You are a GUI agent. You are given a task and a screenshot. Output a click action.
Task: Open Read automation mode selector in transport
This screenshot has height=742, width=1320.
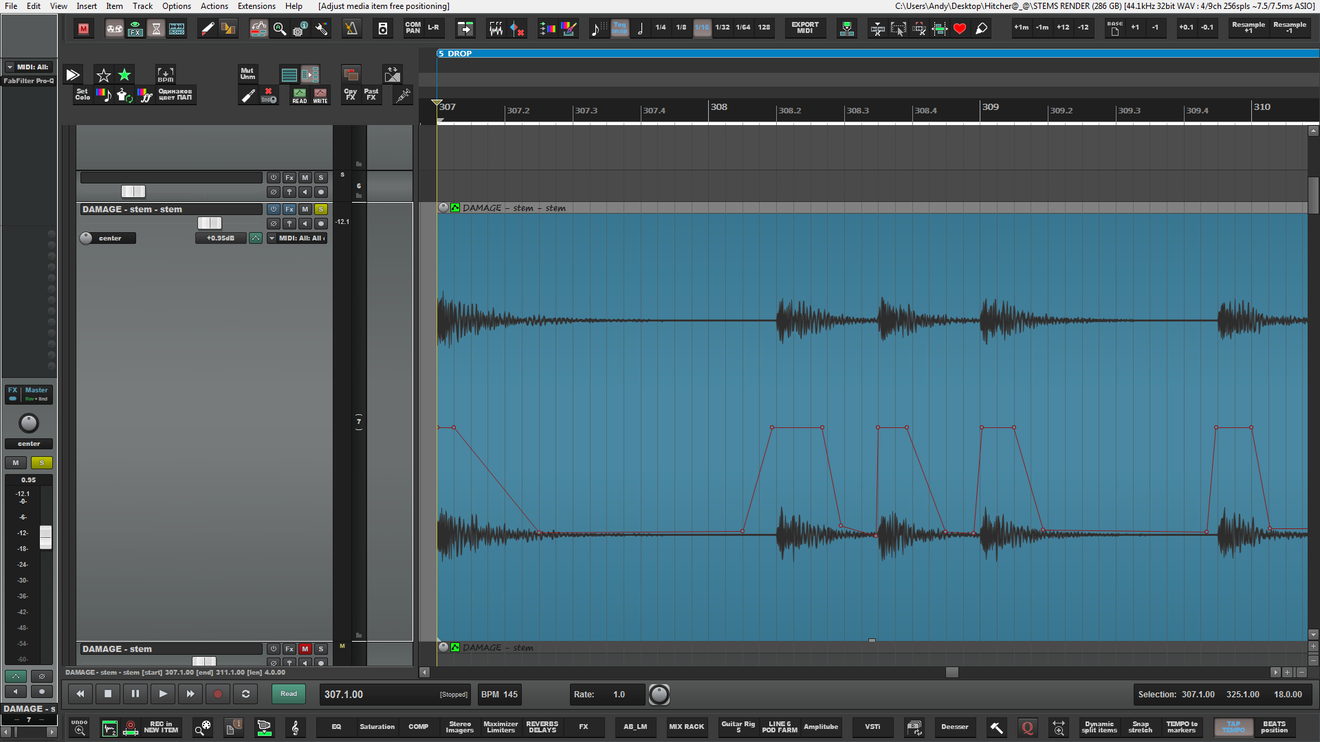tap(289, 694)
